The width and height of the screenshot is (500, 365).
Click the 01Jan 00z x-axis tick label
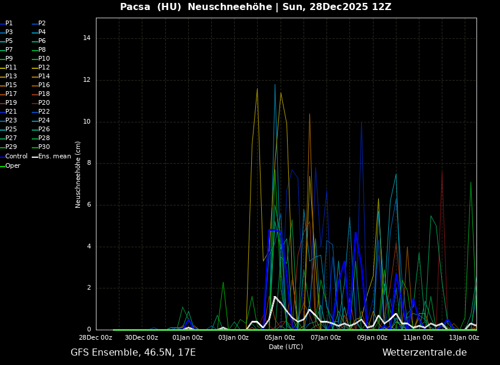click(188, 338)
